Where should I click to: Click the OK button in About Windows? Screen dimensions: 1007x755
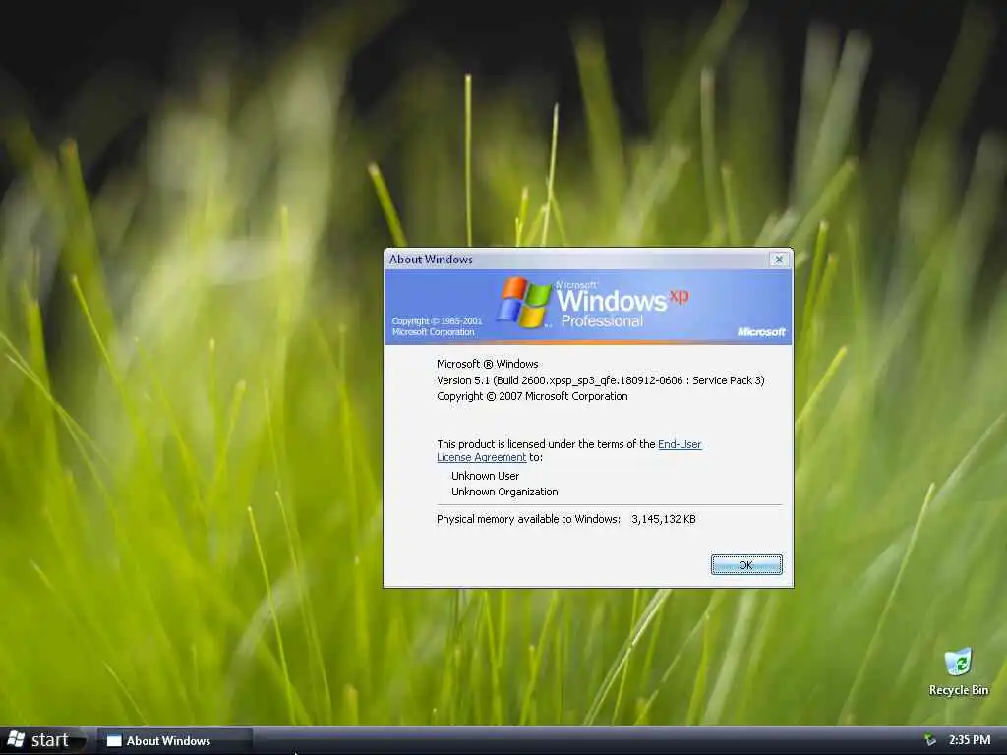(746, 565)
